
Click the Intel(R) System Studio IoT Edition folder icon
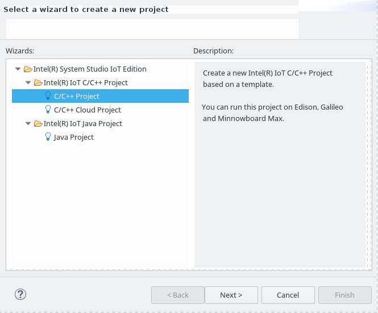(28, 69)
